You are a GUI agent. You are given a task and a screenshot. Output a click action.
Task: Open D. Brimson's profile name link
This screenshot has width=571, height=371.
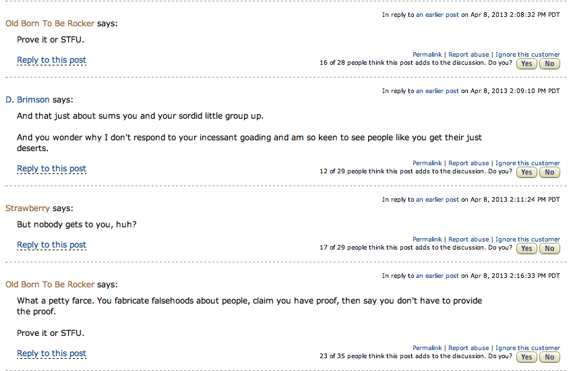[x=28, y=99]
